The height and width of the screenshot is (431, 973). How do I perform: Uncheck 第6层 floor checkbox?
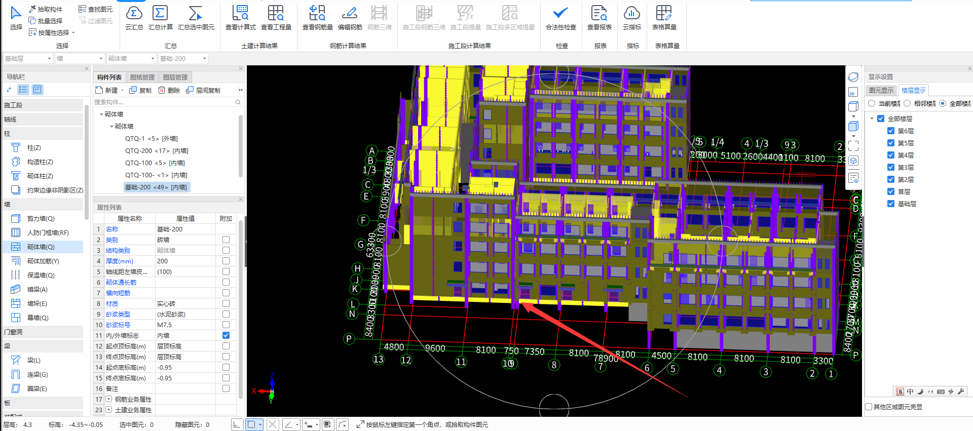pos(891,131)
